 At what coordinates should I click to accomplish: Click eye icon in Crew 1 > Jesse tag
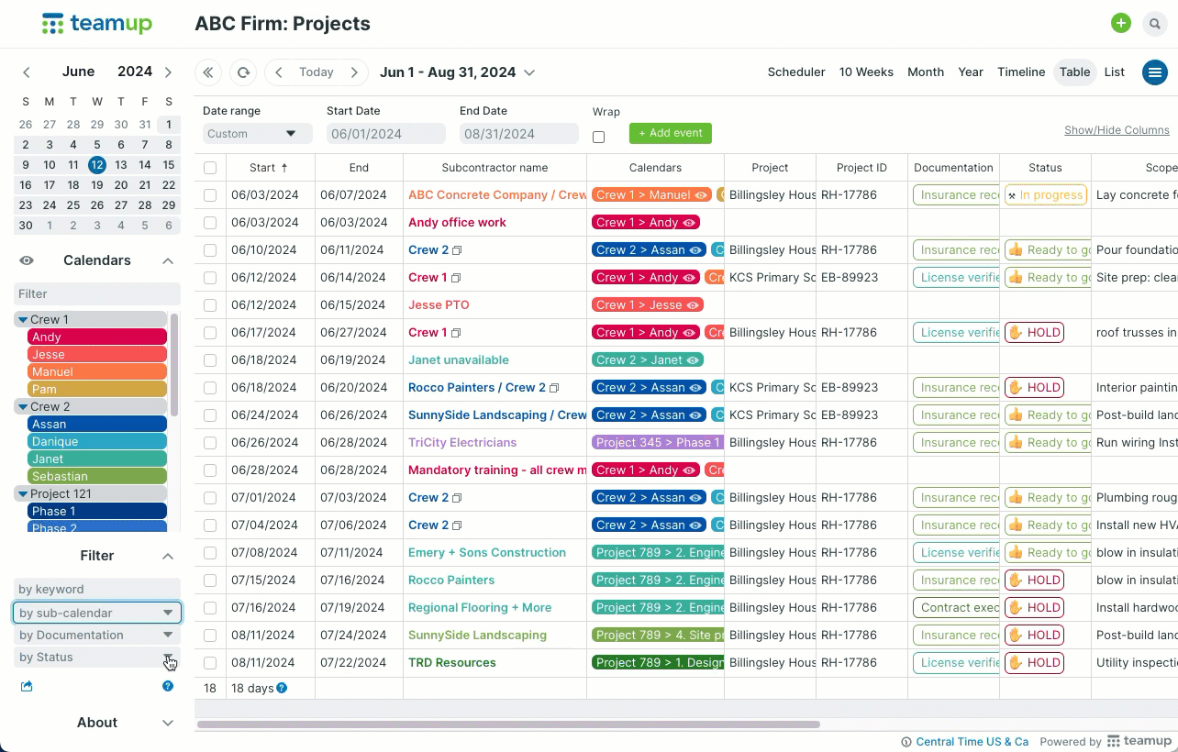(693, 305)
